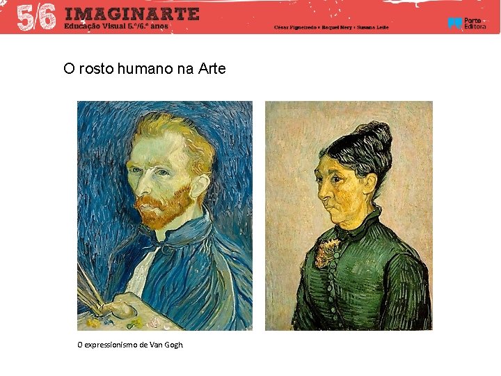Click the flower corsage on the green dress
Screen dimensions: 501x376
(x=327, y=252)
